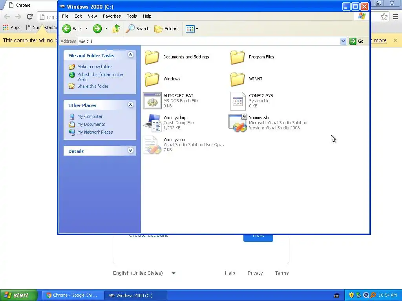Open the Views dropdown arrow
Viewport: 402px width, 301px height.
coord(197,29)
